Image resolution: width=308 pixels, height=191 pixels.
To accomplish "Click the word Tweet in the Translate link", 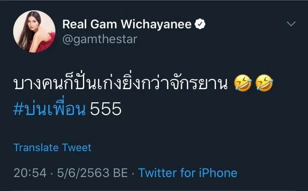I will pos(77,147).
